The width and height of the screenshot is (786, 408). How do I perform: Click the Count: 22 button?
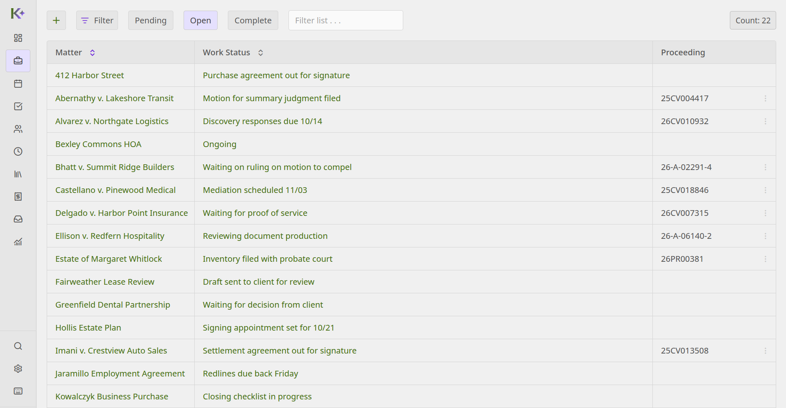click(x=753, y=20)
